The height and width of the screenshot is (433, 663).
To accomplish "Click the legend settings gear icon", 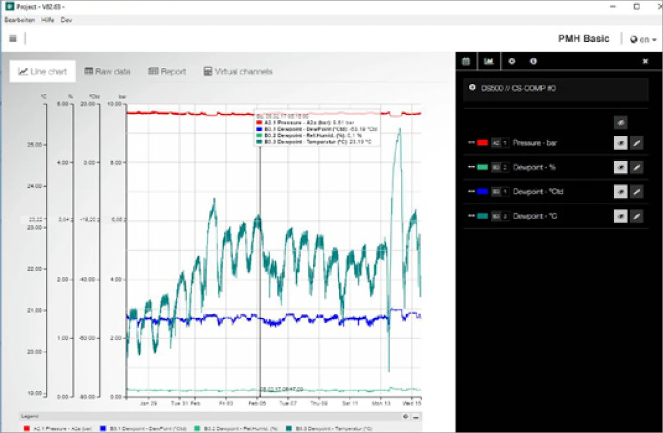I will pyautogui.click(x=406, y=416).
